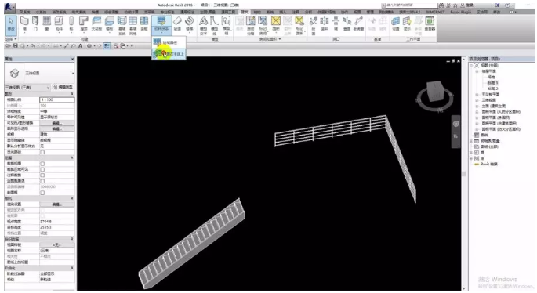Select the 窗 (Window) tool

click(47, 24)
